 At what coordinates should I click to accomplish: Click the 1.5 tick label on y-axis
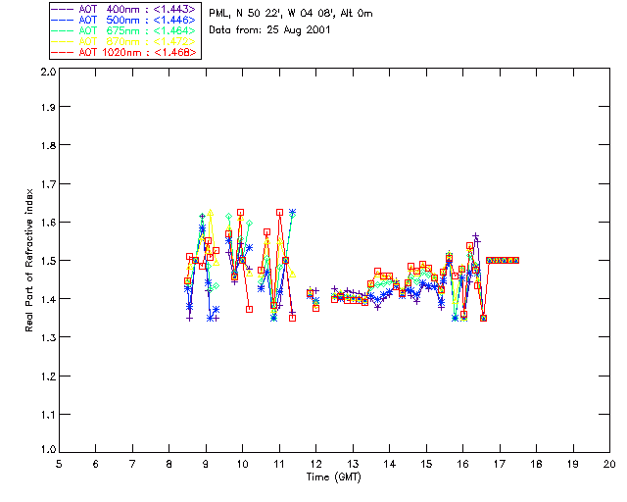45,261
